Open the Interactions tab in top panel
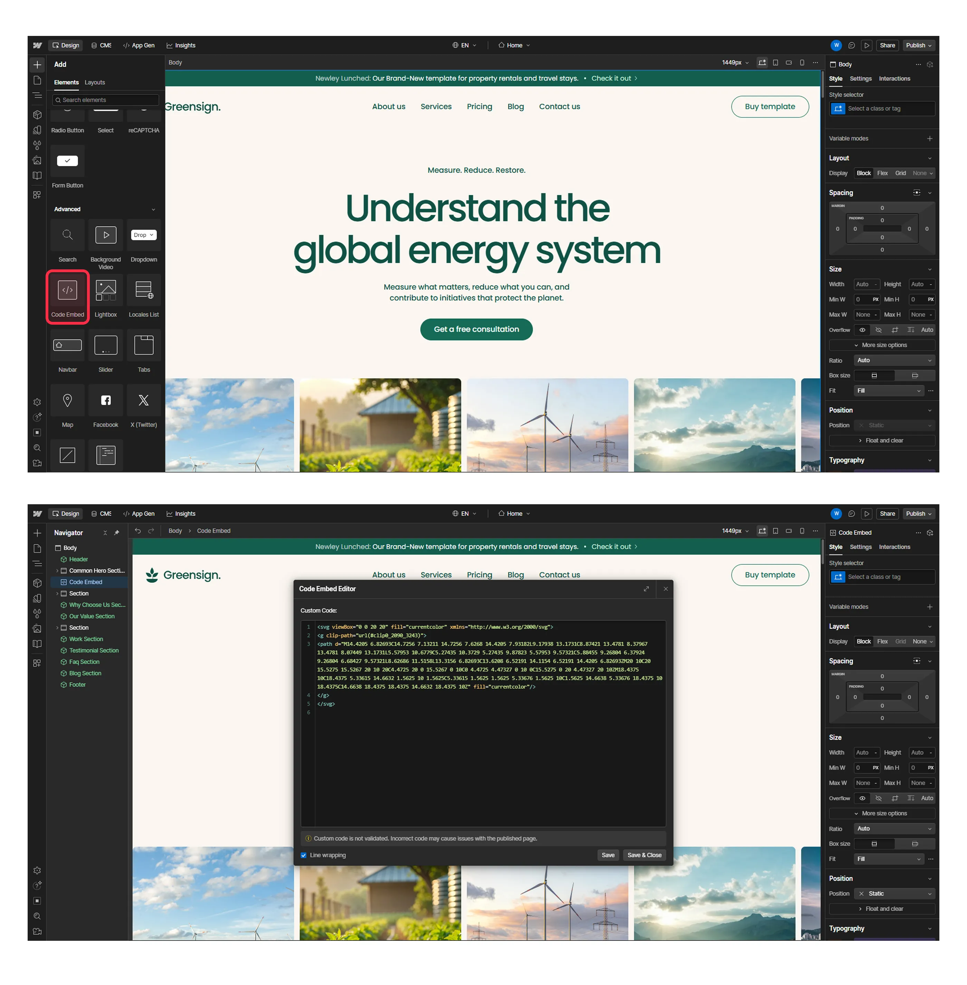The width and height of the screenshot is (967, 985). [894, 79]
